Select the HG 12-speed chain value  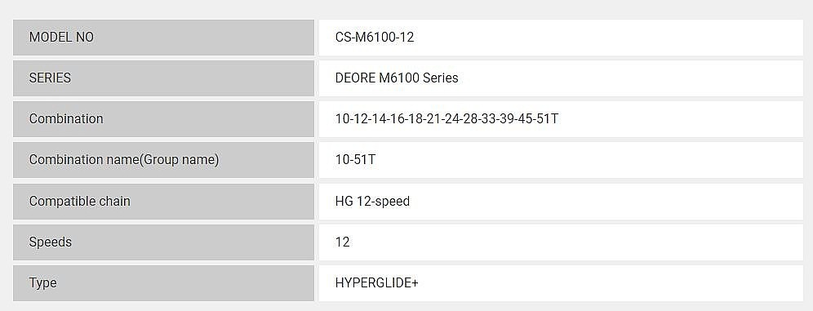click(372, 201)
